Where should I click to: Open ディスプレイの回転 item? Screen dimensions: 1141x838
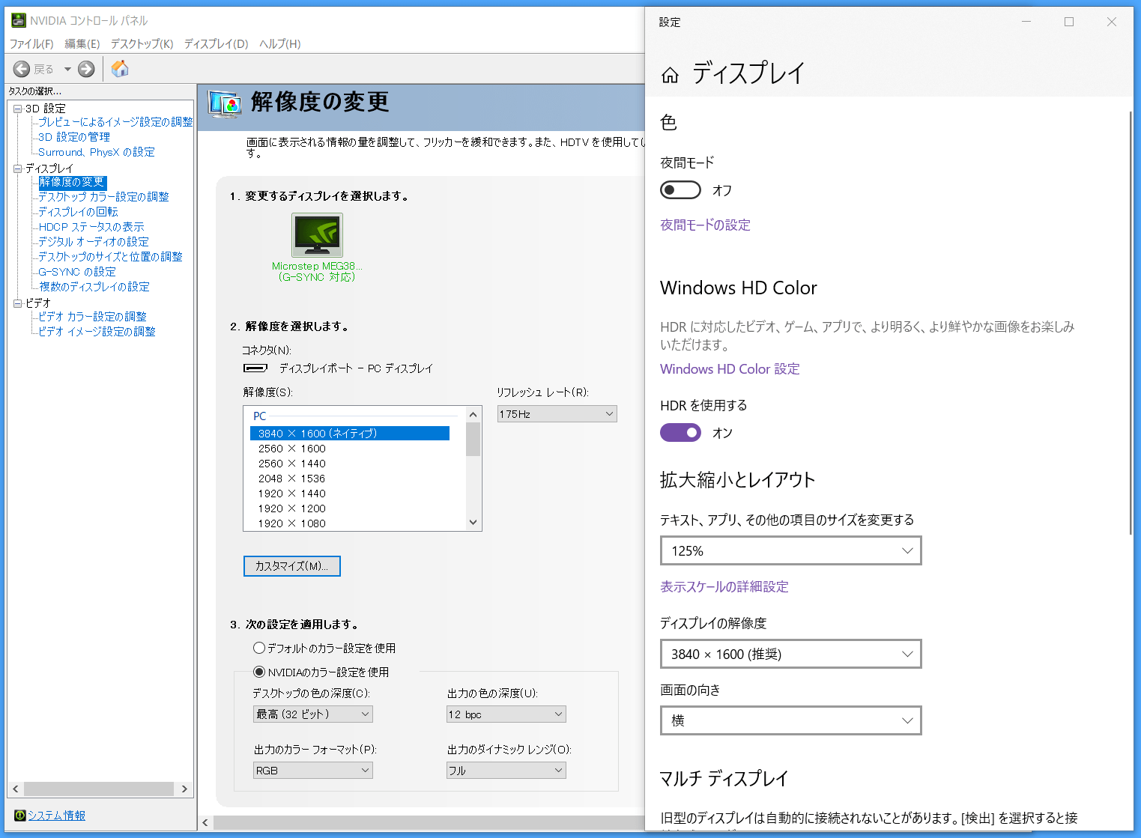point(78,212)
